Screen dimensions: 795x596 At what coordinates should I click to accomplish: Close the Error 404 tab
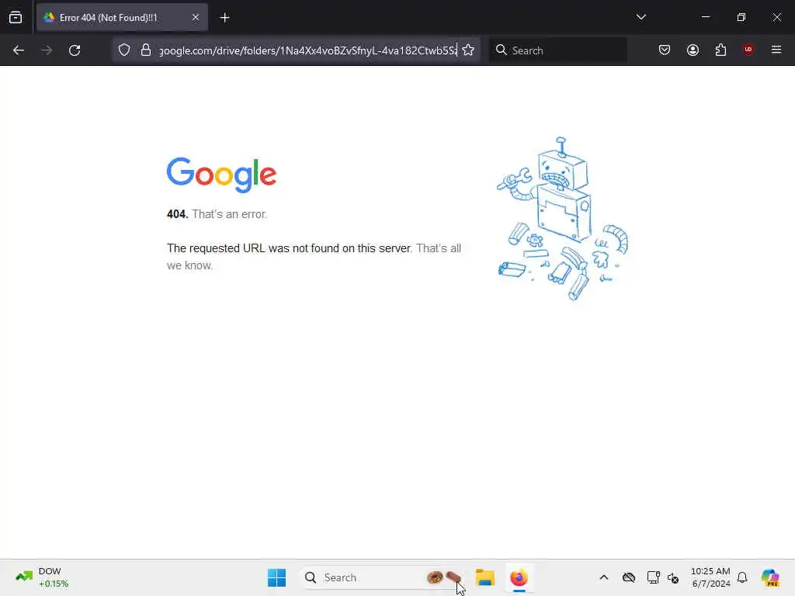195,17
